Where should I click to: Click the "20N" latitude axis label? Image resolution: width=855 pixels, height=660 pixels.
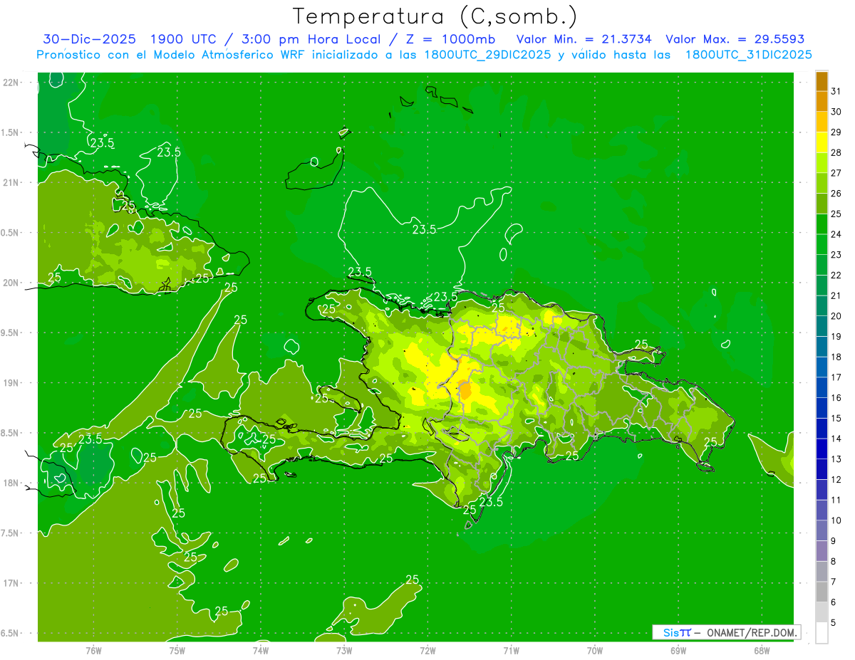coord(12,283)
